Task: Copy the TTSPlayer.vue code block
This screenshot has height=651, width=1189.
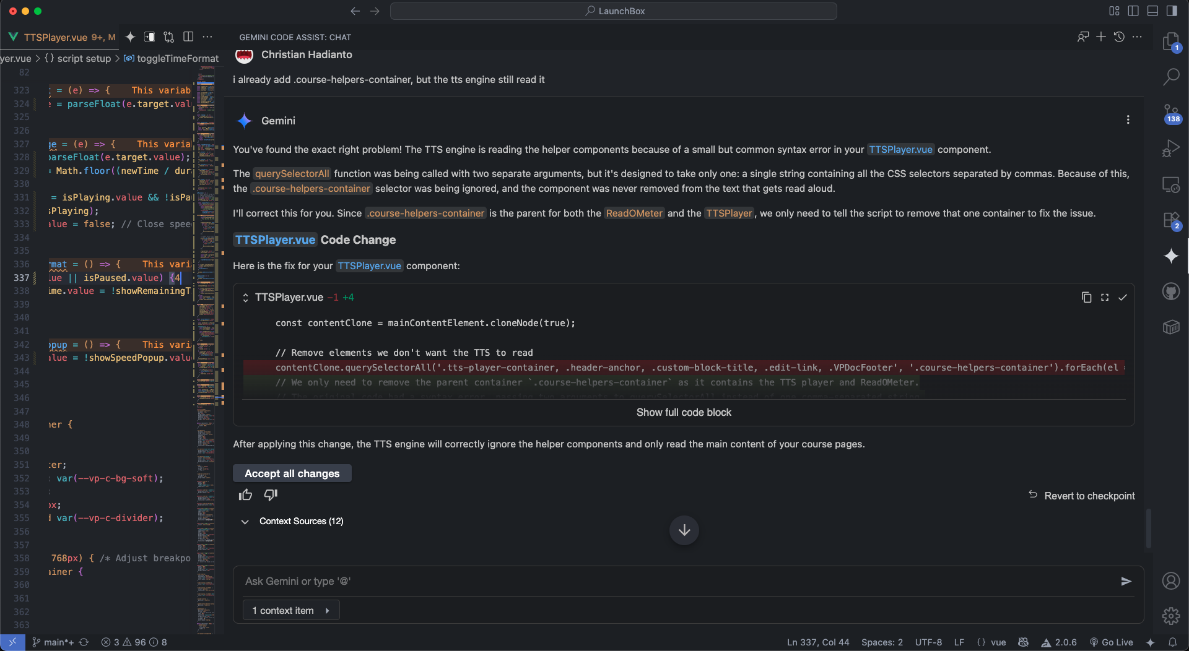Action: click(x=1086, y=298)
